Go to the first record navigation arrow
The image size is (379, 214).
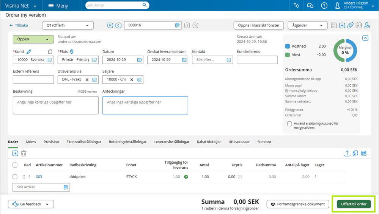click(110, 25)
